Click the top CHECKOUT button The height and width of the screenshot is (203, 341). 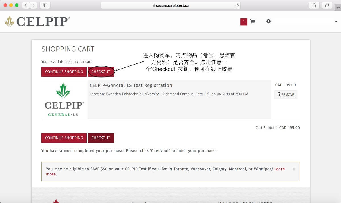pyautogui.click(x=101, y=72)
